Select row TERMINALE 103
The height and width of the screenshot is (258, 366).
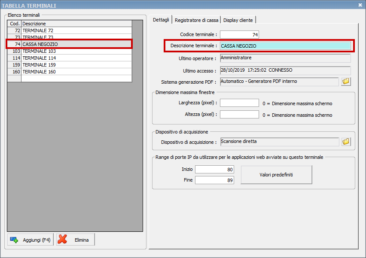pos(70,51)
